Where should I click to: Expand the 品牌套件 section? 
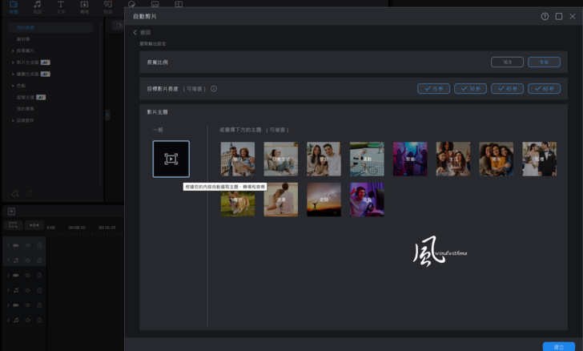pos(12,120)
